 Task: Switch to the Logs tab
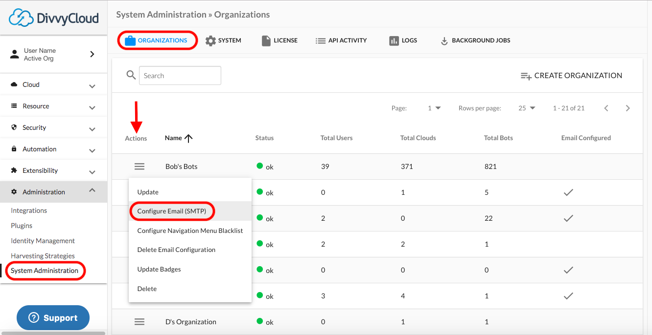(403, 41)
